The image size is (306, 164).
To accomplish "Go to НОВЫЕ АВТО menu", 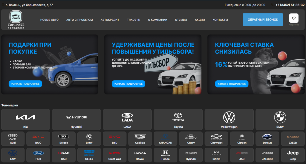I will pos(49,20).
